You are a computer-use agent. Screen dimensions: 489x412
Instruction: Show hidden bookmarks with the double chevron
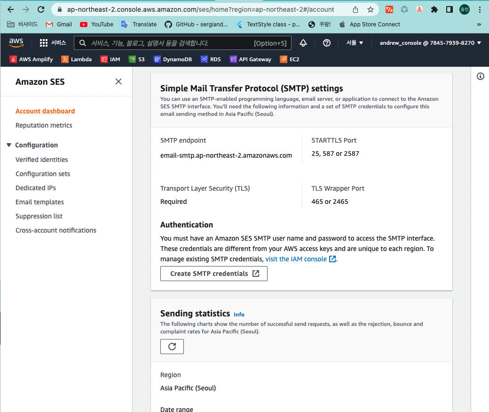[479, 24]
